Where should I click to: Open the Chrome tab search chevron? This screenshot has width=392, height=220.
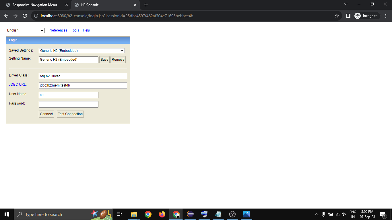pos(346,4)
